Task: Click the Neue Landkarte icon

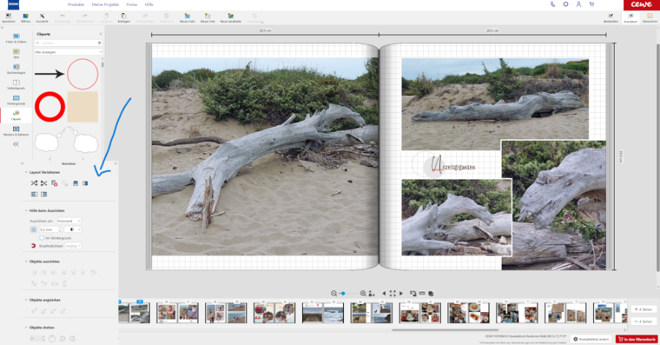Action: [231, 16]
